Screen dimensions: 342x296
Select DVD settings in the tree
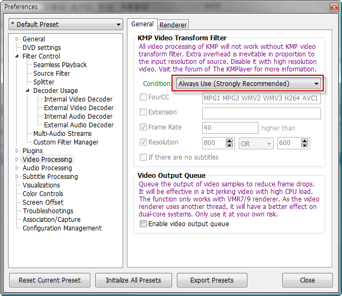(41, 47)
